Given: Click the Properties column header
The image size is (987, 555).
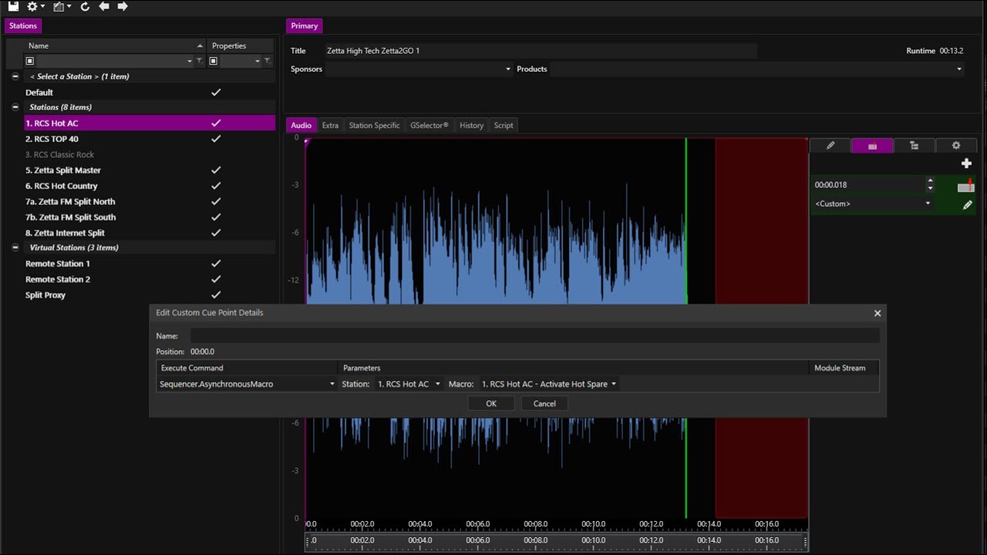Looking at the screenshot, I should pyautogui.click(x=241, y=45).
